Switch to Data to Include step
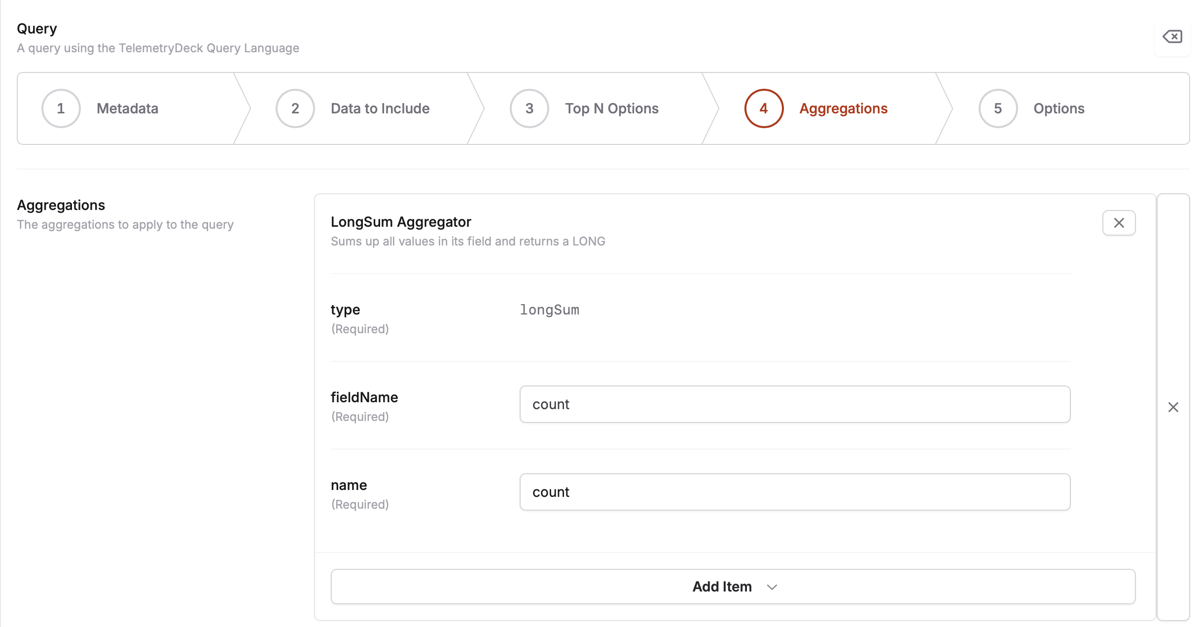This screenshot has width=1199, height=627. coord(380,108)
